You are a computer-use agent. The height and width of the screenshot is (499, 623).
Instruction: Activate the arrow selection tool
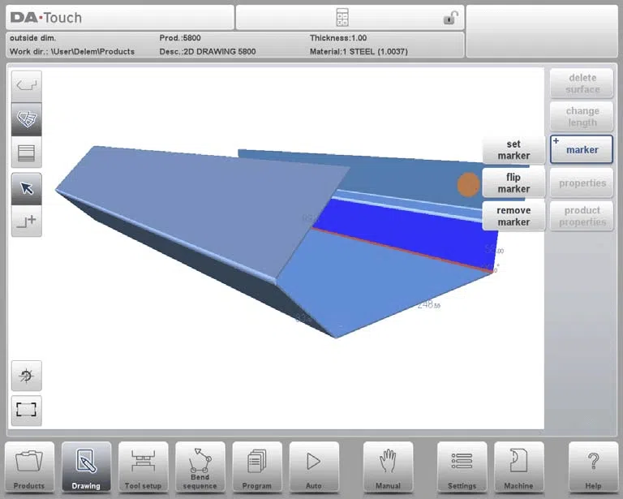click(x=27, y=188)
